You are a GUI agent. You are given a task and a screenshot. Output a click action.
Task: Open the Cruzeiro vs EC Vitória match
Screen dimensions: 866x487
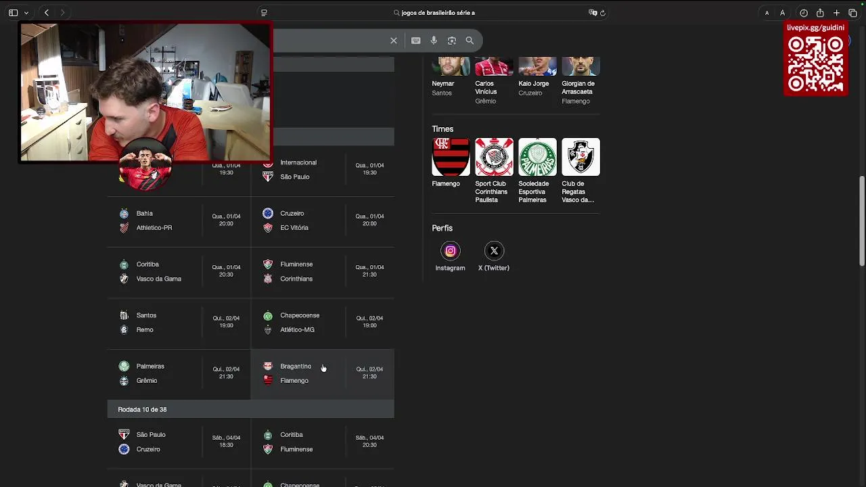click(323, 221)
